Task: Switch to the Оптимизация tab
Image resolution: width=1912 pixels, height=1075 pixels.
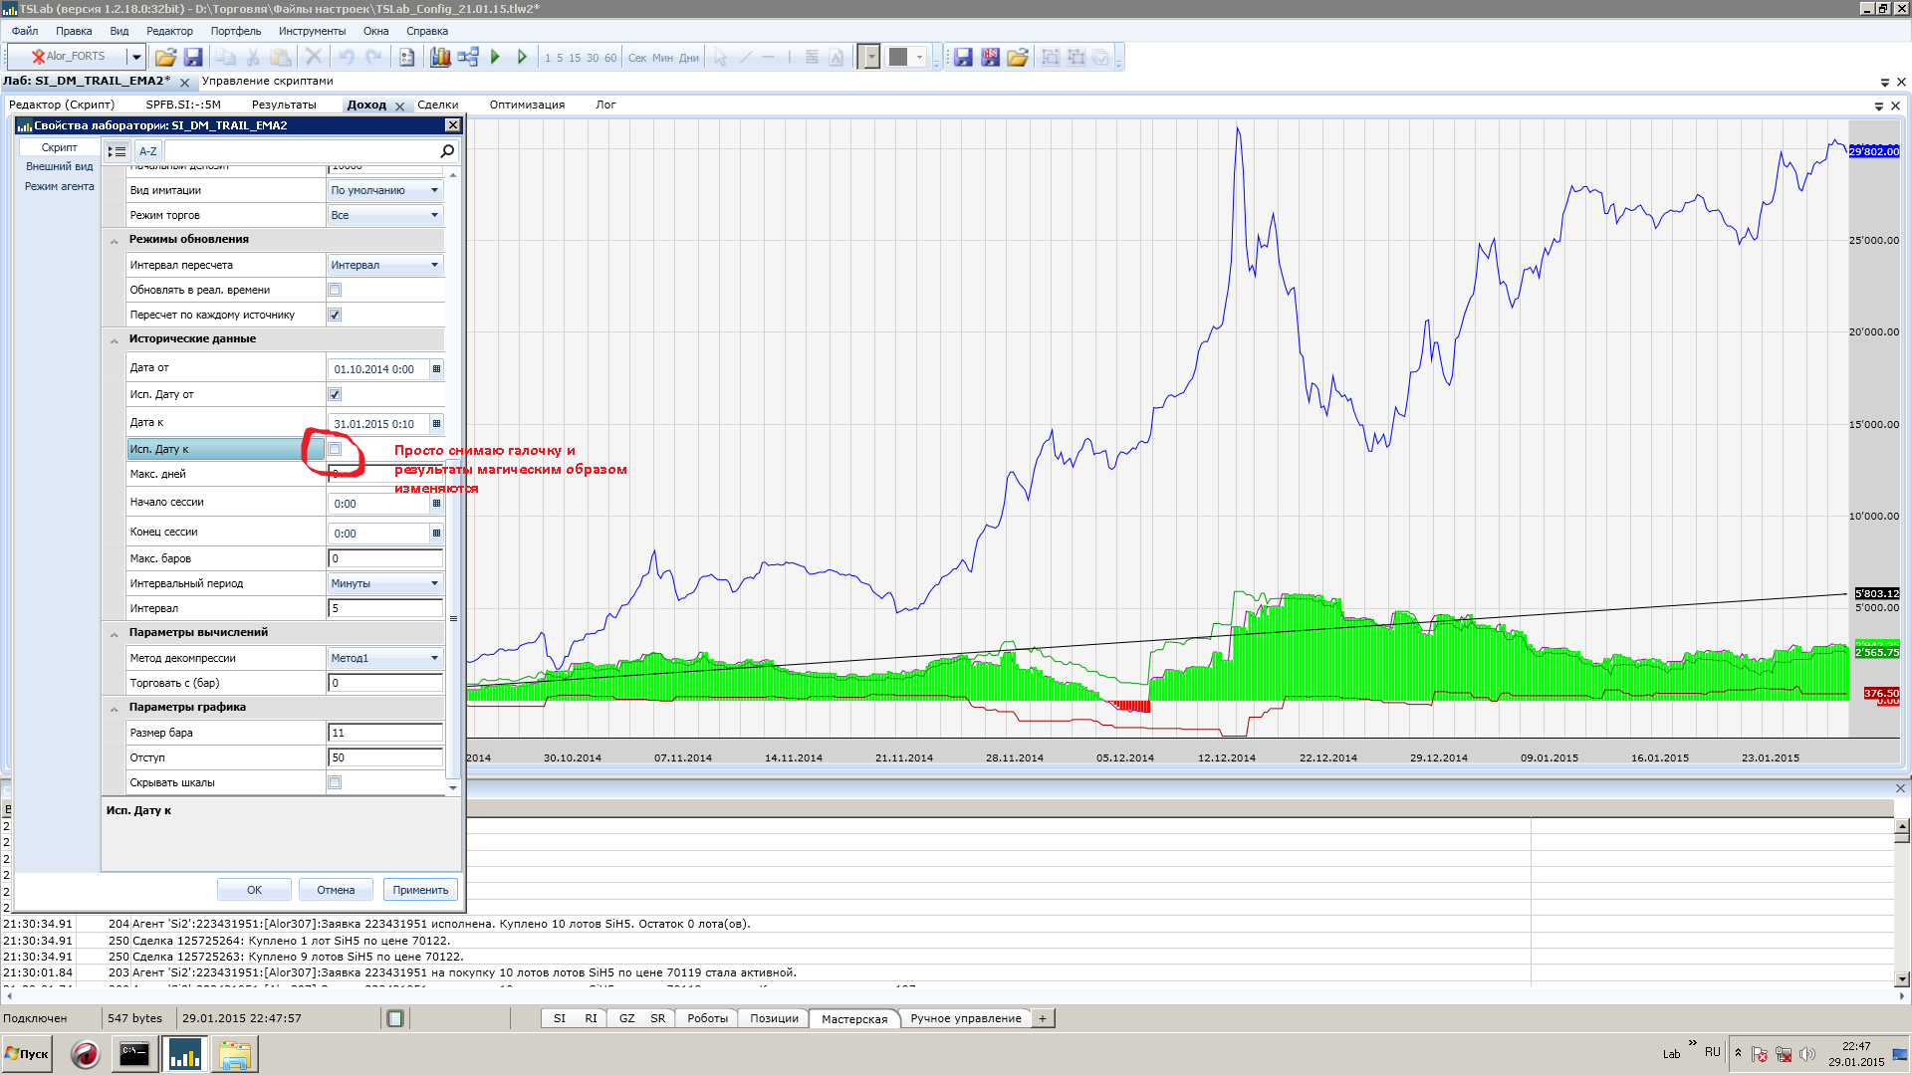Action: pos(527,105)
